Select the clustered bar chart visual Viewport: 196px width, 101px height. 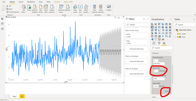coord(159,24)
